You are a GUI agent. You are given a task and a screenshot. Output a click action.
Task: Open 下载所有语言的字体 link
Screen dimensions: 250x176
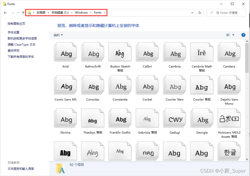tap(21, 57)
